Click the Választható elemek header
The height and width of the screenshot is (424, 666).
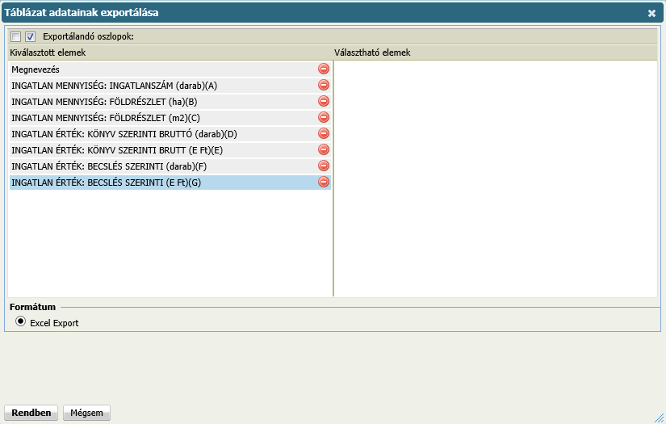tap(372, 52)
